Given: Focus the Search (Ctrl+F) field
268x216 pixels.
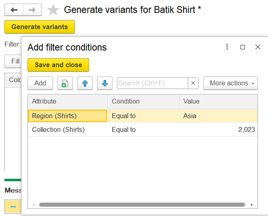Looking at the screenshot, I should pos(152,83).
